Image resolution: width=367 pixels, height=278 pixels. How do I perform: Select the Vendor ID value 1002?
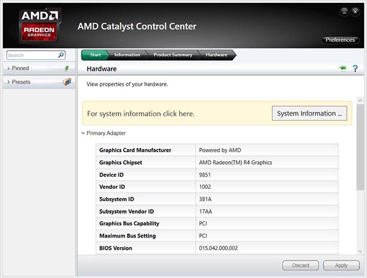(x=205, y=186)
